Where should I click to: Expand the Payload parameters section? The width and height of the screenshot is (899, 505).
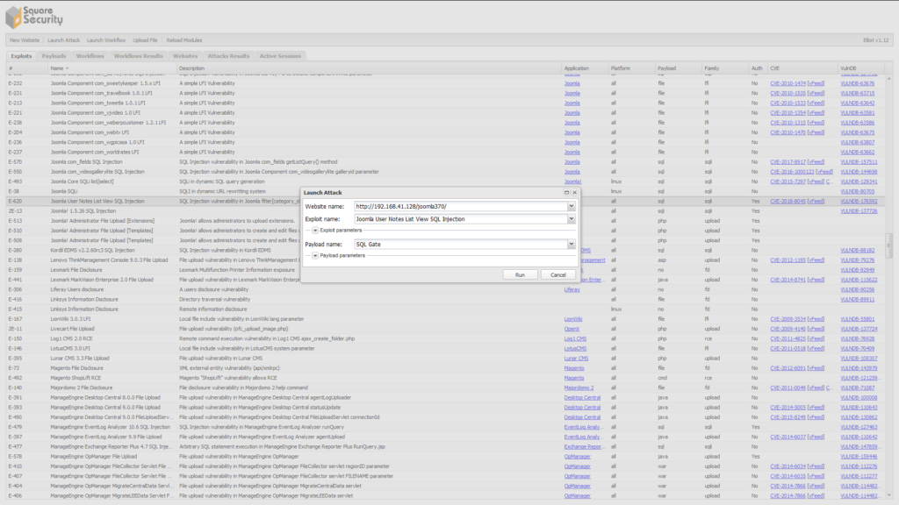click(x=315, y=255)
